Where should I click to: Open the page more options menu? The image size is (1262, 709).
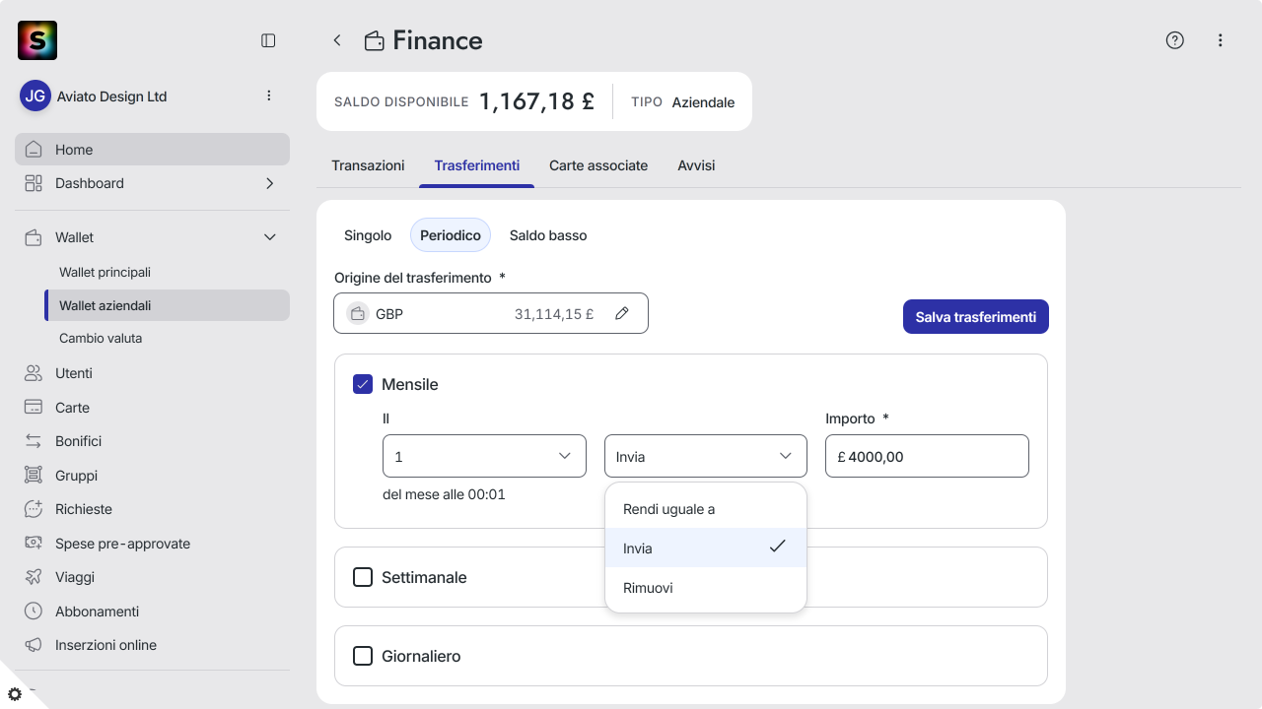[1221, 40]
